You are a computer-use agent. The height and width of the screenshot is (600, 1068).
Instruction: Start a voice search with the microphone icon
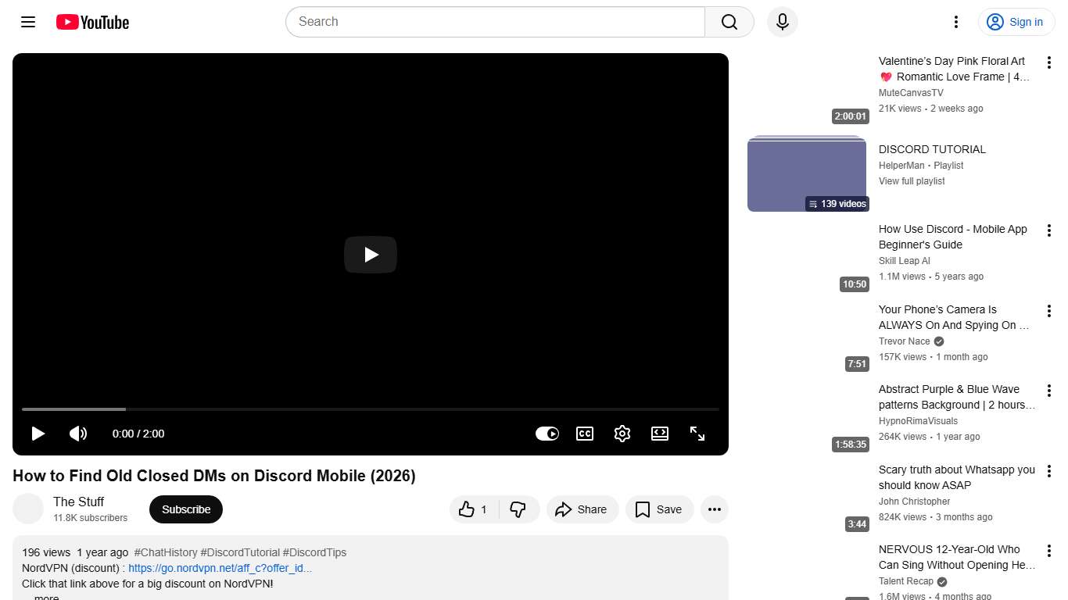coord(782,22)
